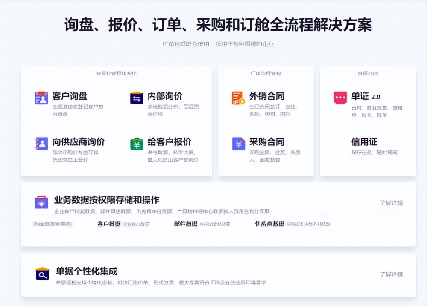Select the 客户数据 data label
Screen dimensions: 427x306
pos(107,224)
